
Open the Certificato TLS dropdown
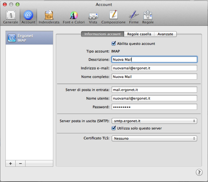click(154, 139)
